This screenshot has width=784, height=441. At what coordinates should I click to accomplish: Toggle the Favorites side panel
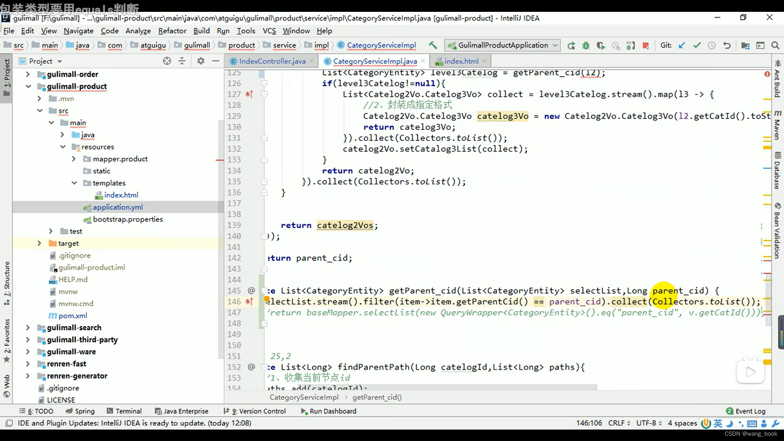tap(7, 341)
